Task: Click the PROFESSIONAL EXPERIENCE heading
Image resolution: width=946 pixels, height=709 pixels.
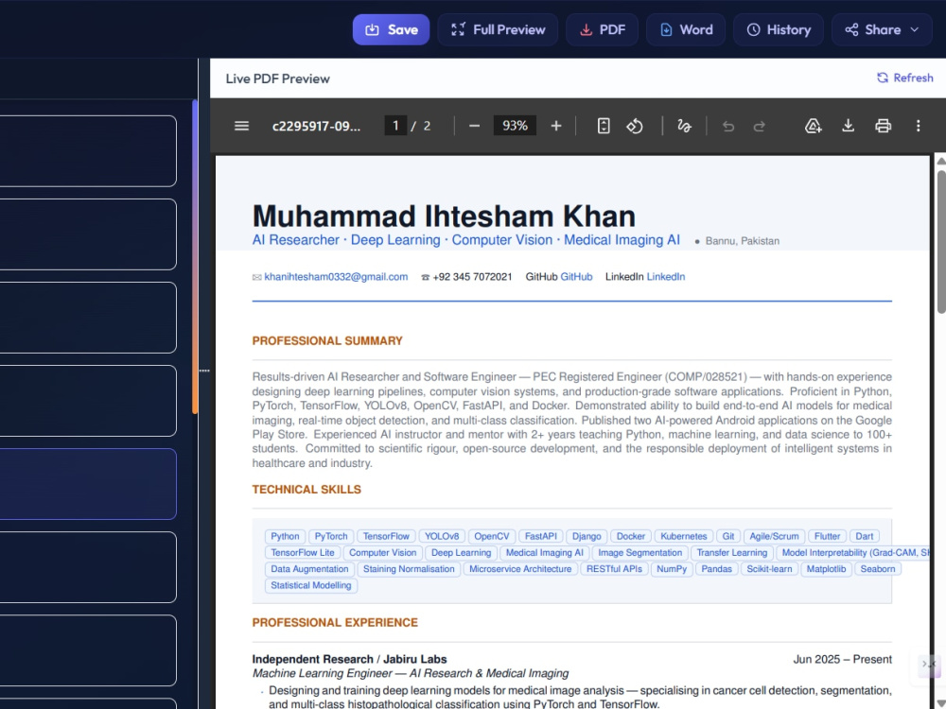Action: 335,622
